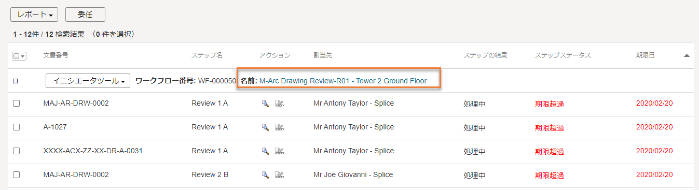
Task: Open the magnifier view icon in the A-1027 row
Action: (265, 127)
